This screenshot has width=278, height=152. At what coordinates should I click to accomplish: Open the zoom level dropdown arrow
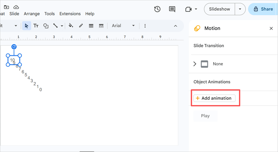tap(16, 26)
